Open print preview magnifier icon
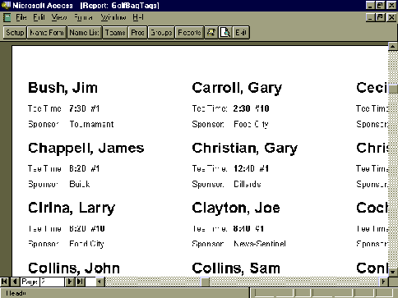This screenshot has width=398, height=298. pos(225,33)
